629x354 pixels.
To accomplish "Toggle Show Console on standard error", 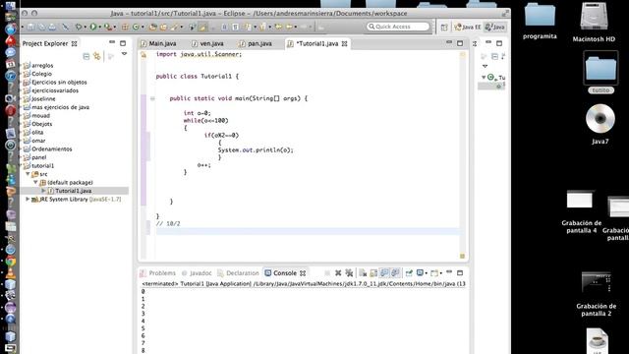I will pyautogui.click(x=395, y=273).
